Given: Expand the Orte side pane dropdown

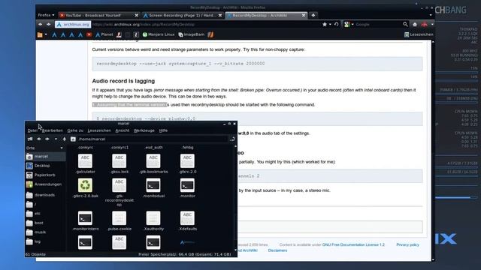Looking at the screenshot, I should [x=62, y=148].
